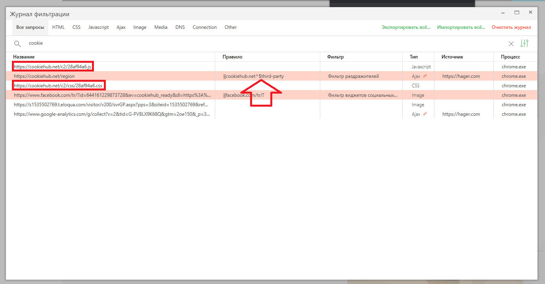Open the link icon on the google-analytics row
The width and height of the screenshot is (545, 284).
pos(425,114)
